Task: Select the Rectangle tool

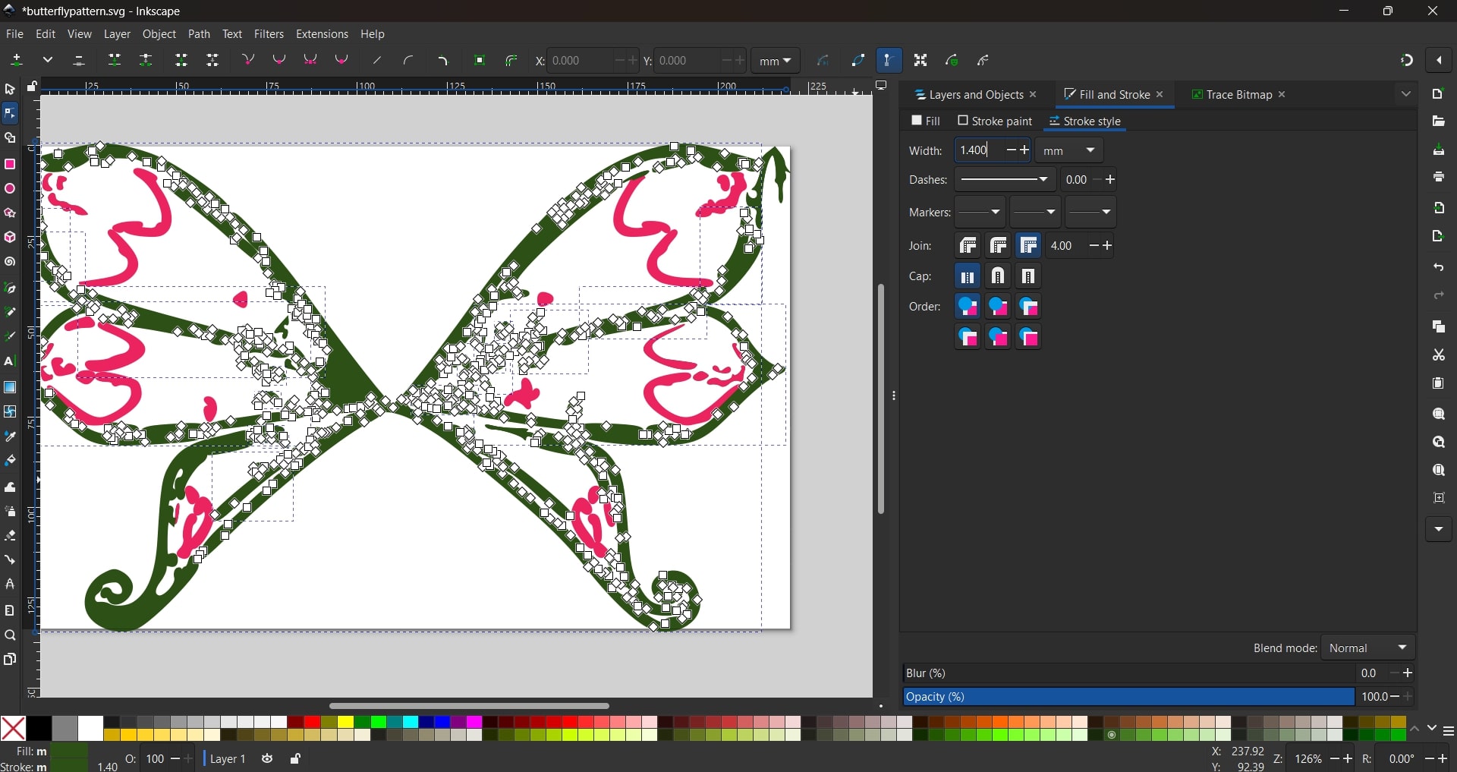Action: click(x=10, y=165)
